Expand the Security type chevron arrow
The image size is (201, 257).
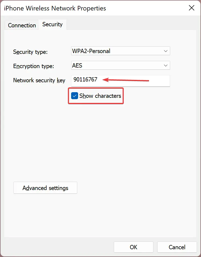point(166,51)
